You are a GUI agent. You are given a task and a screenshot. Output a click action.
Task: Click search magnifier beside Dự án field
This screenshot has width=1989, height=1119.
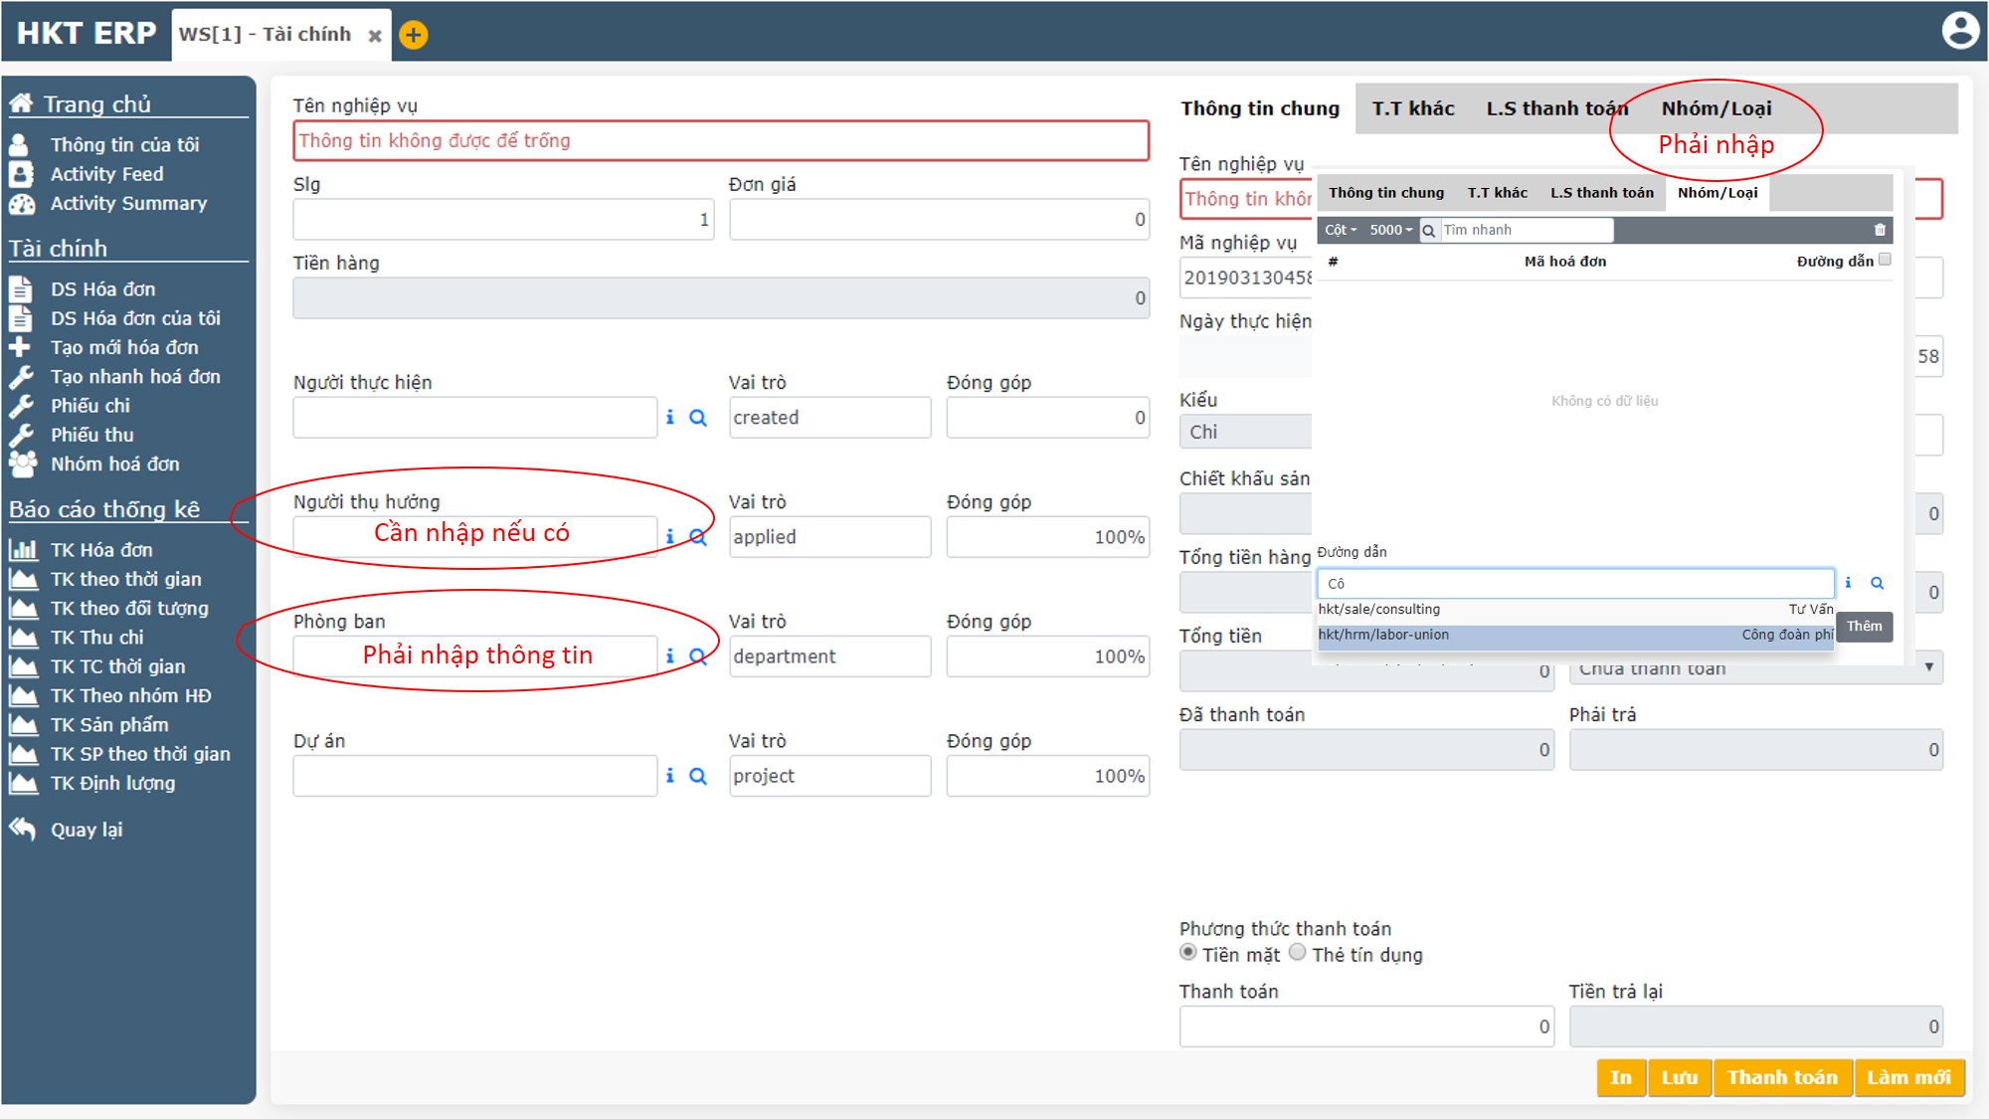(698, 776)
